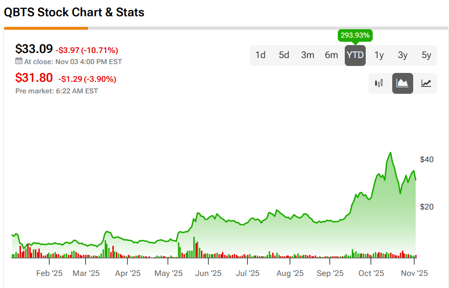449x288 pixels.
Task: Switch to candlestick chart view
Action: (x=379, y=84)
